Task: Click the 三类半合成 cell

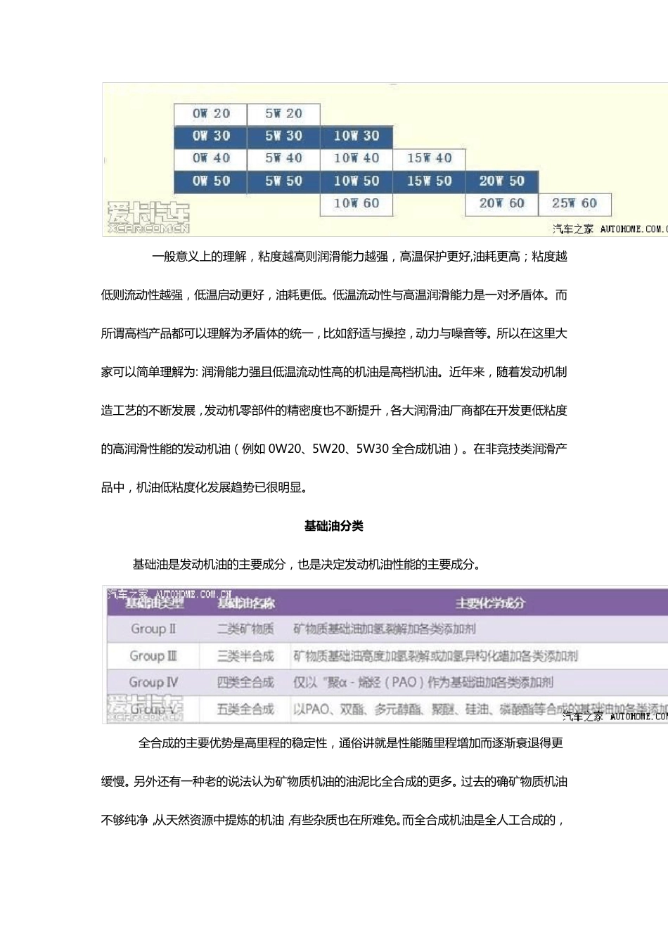Action: pyautogui.click(x=245, y=655)
